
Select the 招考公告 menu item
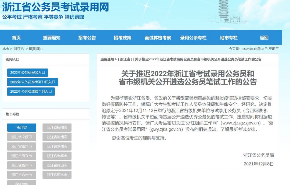click(87, 38)
